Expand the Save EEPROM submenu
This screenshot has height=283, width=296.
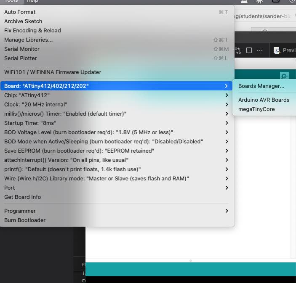(116, 151)
